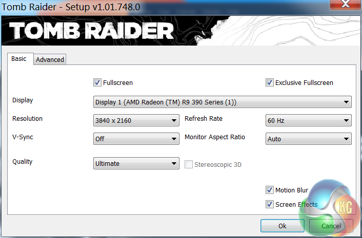362x238 pixels.
Task: Open the Quality dropdown set to Ultimate
Action: coord(136,163)
